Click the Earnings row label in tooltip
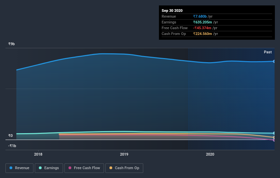 pyautogui.click(x=169, y=22)
